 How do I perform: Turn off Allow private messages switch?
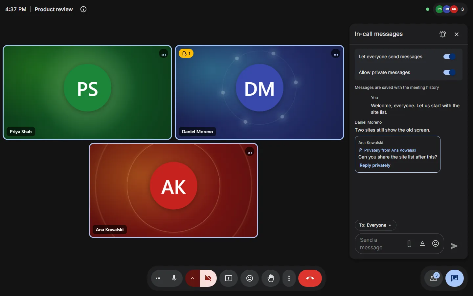(x=449, y=72)
